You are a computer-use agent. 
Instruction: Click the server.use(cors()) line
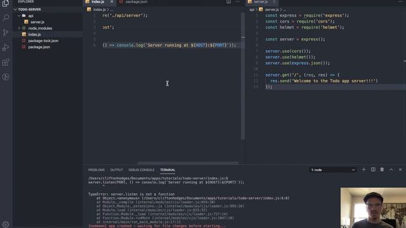pos(288,51)
